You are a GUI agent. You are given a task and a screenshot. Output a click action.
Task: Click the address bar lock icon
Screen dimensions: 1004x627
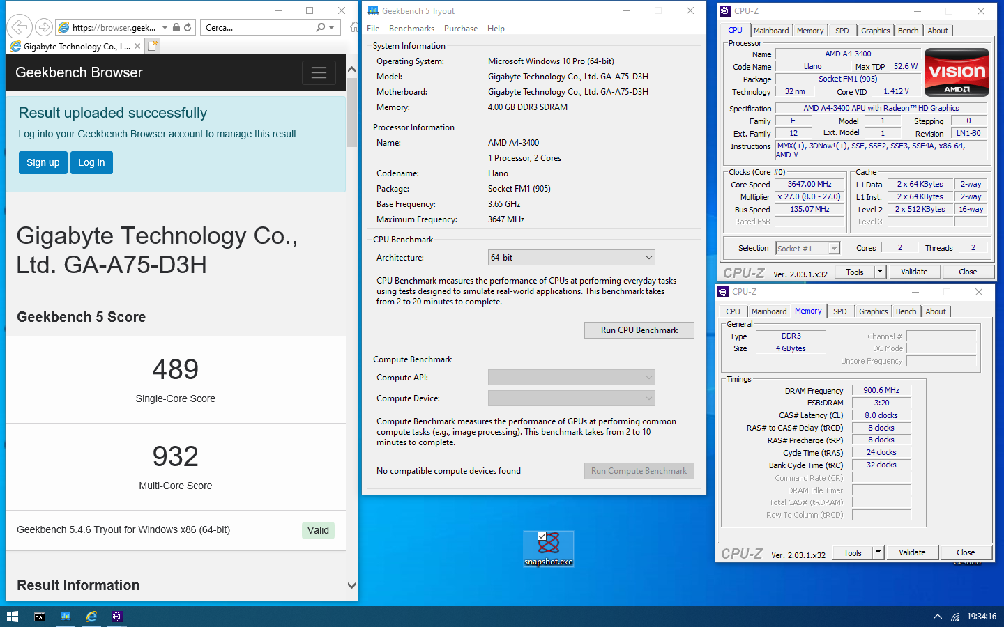click(176, 27)
